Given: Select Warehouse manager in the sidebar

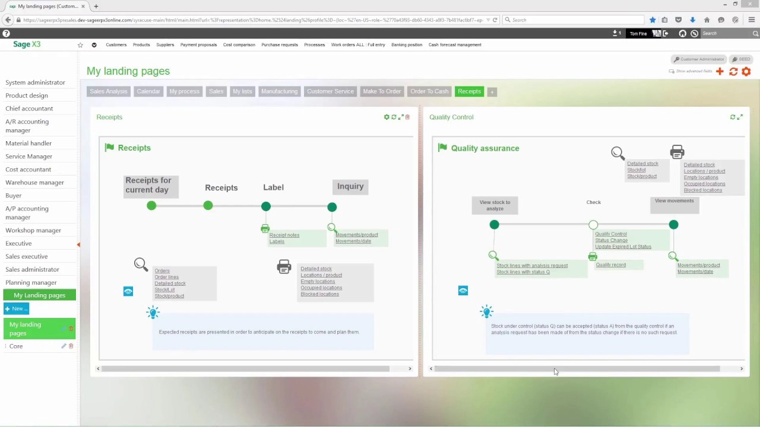Looking at the screenshot, I should point(34,183).
